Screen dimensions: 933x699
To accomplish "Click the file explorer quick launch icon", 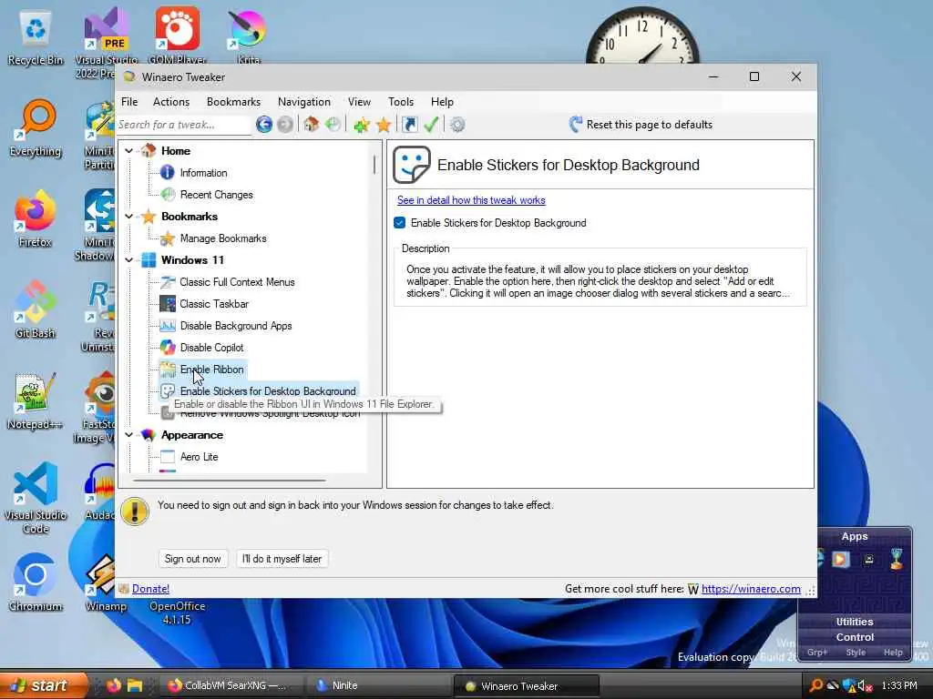I will point(135,685).
